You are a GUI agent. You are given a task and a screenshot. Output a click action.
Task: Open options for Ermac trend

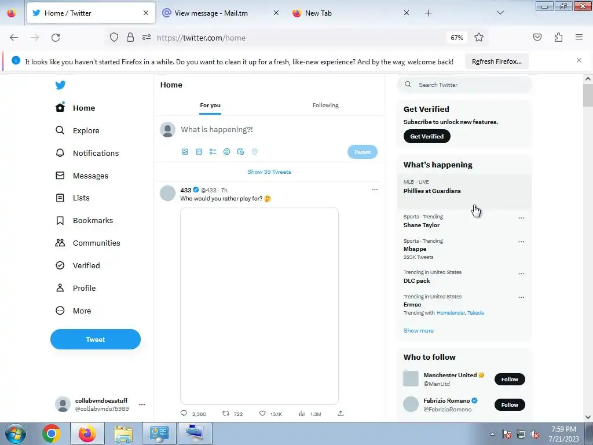coord(521,297)
